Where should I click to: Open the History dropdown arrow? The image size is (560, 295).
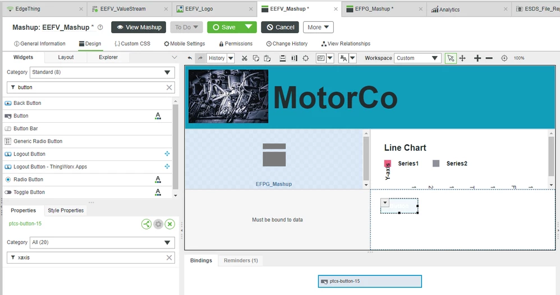[x=231, y=58]
